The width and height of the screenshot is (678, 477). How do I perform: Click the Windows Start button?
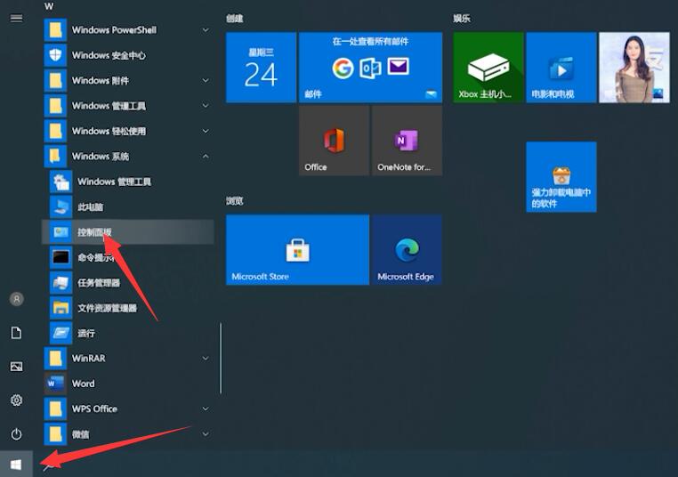(16, 465)
